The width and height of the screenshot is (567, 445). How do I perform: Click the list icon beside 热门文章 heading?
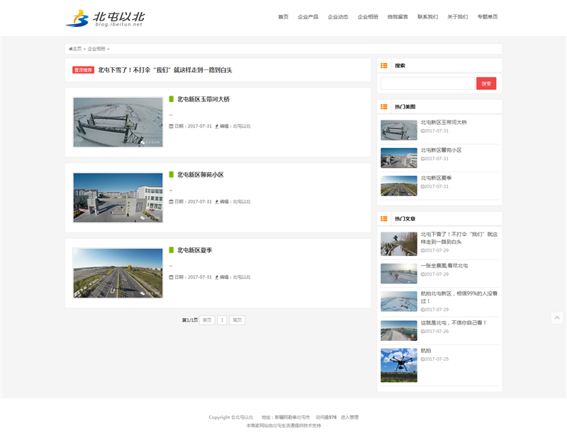pos(384,219)
